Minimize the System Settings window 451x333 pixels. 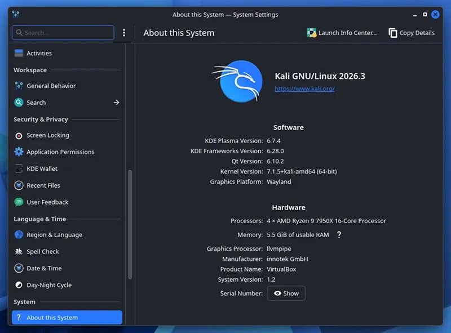click(x=415, y=15)
